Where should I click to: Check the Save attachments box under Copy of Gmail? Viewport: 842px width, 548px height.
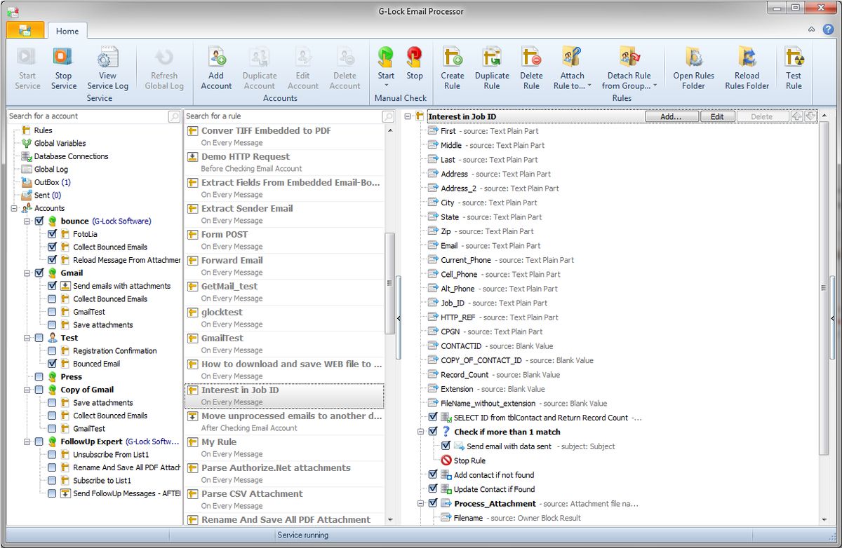(x=51, y=402)
